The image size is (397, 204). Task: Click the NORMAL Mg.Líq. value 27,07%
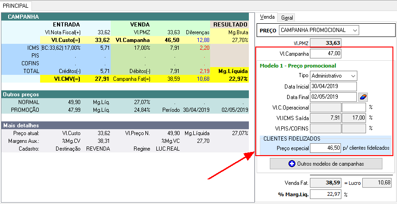[x=142, y=102]
